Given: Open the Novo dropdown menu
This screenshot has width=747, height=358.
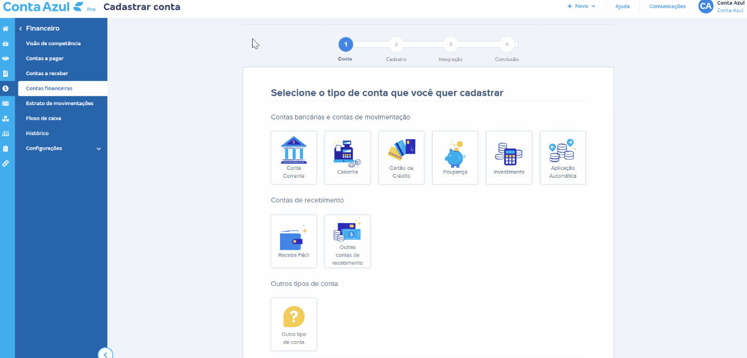Looking at the screenshot, I should 581,6.
